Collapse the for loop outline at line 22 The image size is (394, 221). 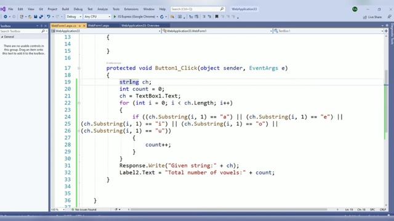click(79, 103)
